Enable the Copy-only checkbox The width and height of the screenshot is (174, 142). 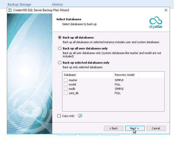[59, 116]
